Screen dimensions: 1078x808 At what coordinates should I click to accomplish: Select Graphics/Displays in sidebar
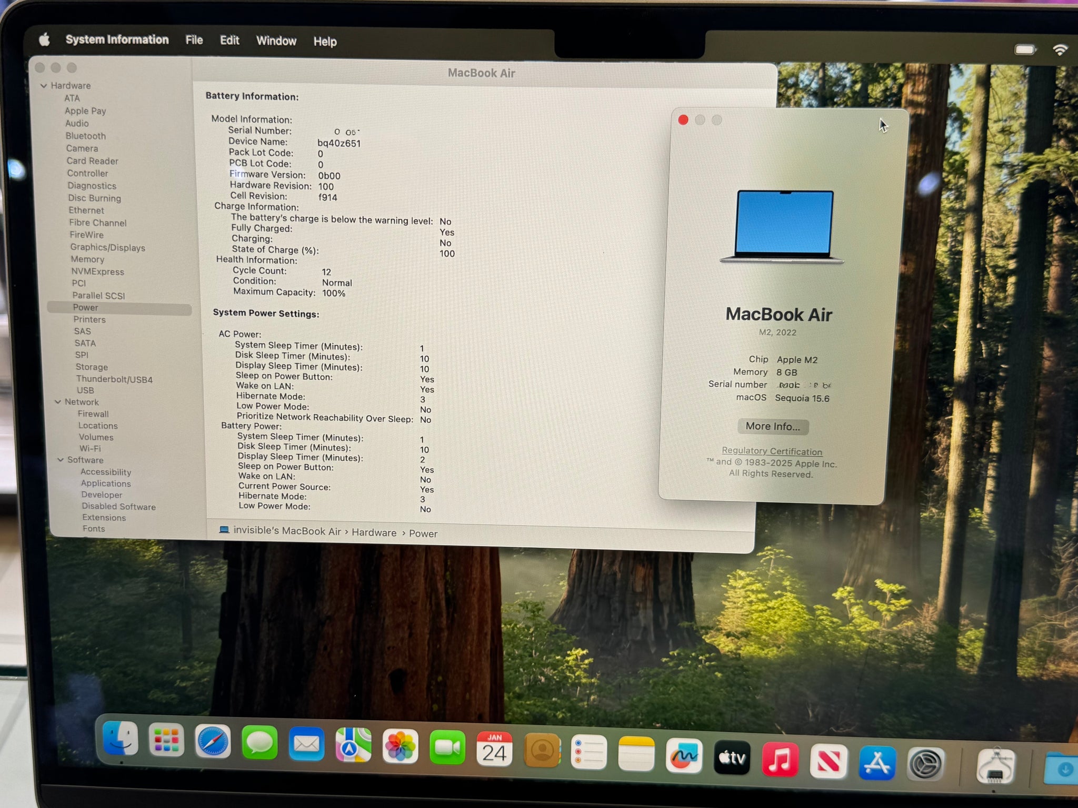coord(107,247)
